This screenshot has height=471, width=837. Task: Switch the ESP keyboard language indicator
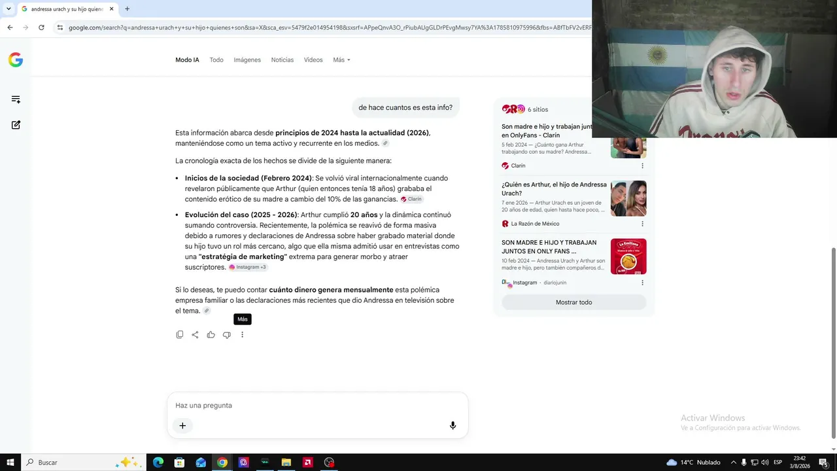778,462
